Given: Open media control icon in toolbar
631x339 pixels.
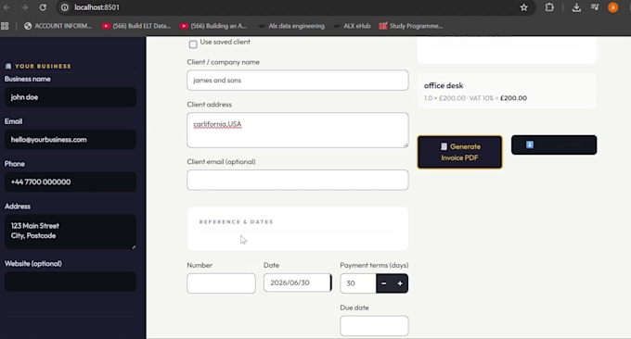Looking at the screenshot, I should tap(595, 7).
